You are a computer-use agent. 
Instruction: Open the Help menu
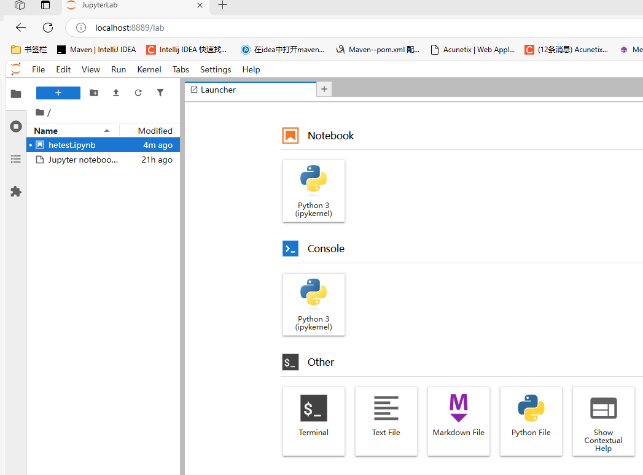[x=251, y=69]
